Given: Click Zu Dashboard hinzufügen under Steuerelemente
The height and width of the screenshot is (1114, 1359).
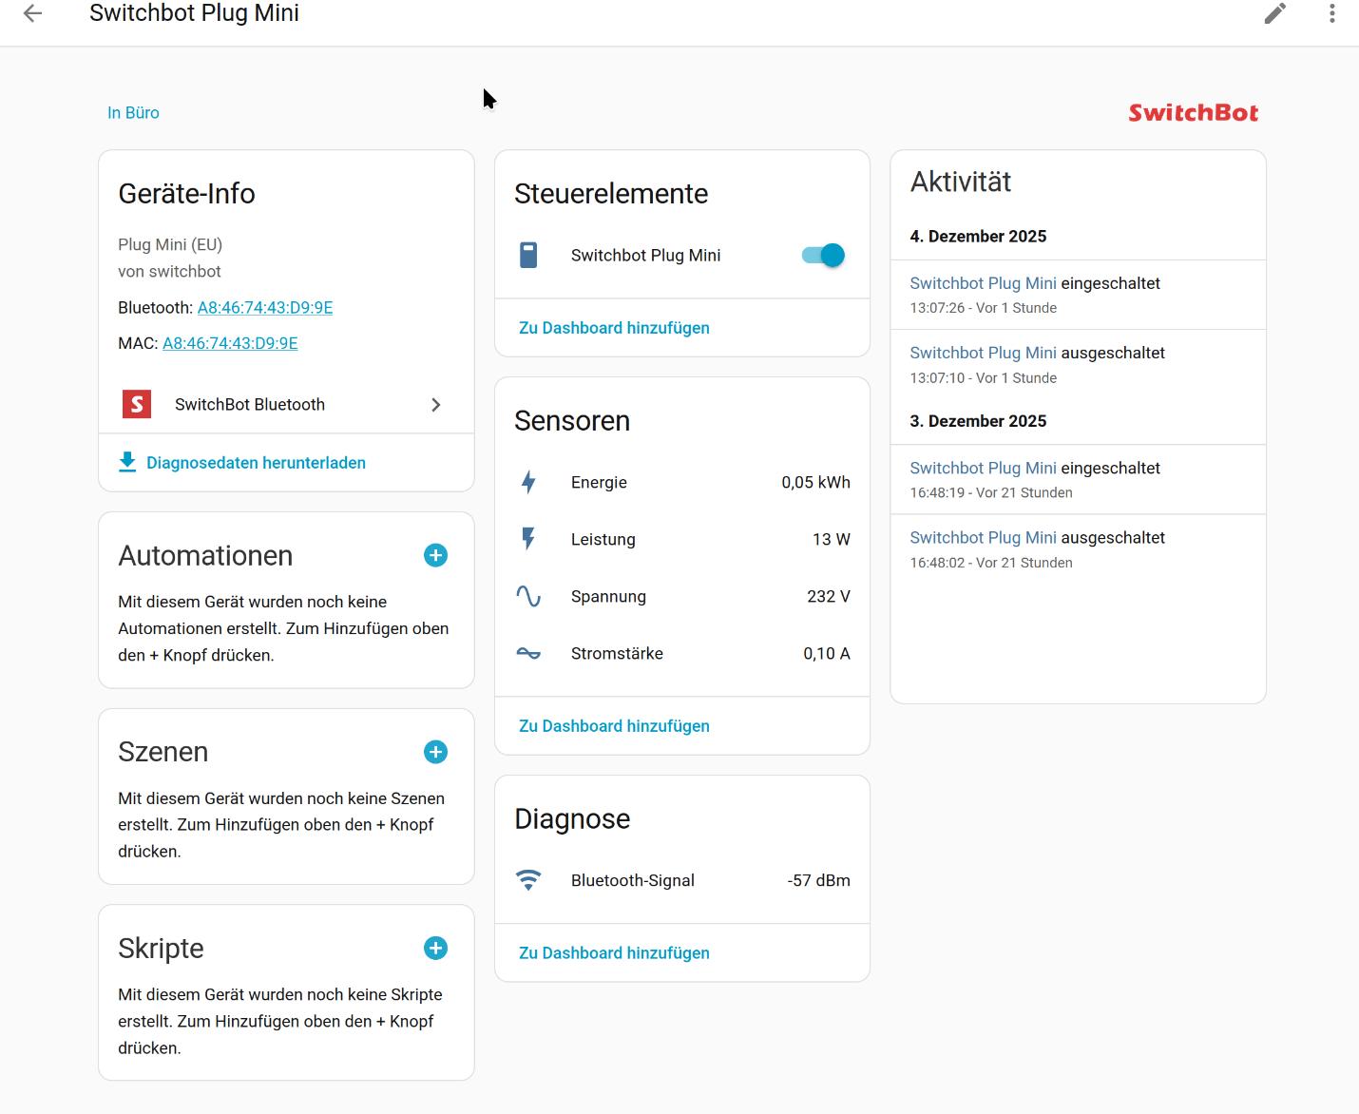Looking at the screenshot, I should pos(614,328).
